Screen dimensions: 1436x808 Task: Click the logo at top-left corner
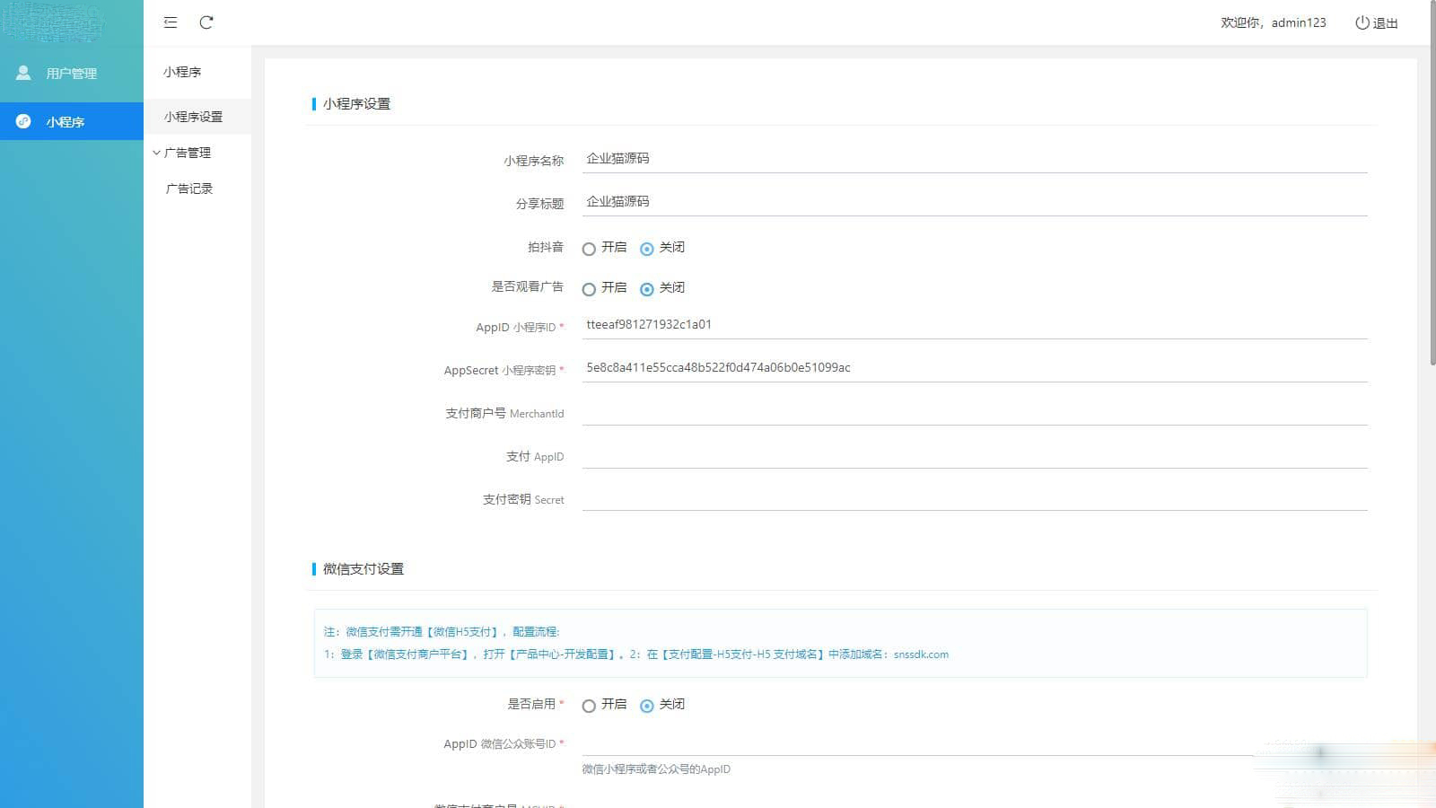[x=54, y=22]
